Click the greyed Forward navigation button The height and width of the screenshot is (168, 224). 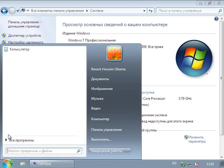pyautogui.click(x=12, y=11)
